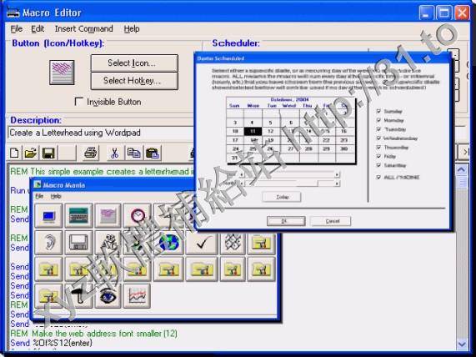Click the Month slider right arrow
Viewport: 476px width, 357px height.
(x=337, y=184)
